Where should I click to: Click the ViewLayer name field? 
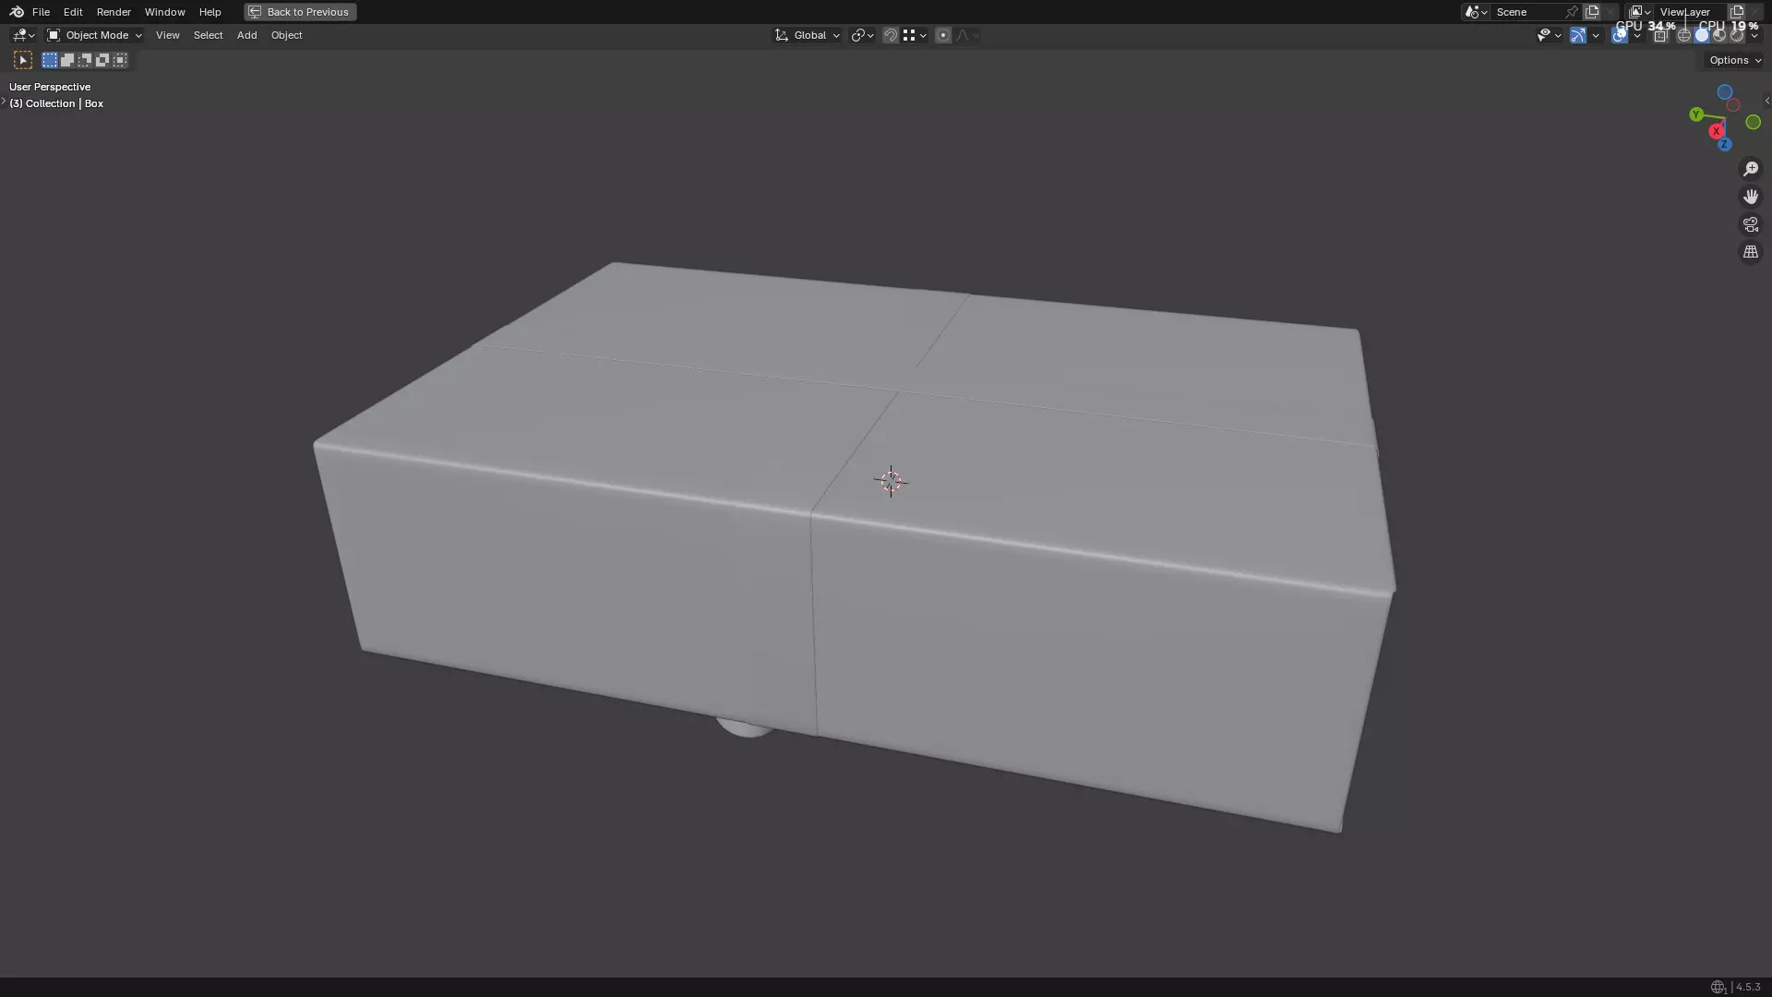[1691, 12]
